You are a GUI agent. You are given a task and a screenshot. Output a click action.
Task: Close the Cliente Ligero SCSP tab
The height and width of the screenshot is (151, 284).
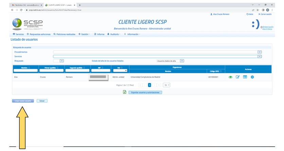pyautogui.click(x=74, y=5)
